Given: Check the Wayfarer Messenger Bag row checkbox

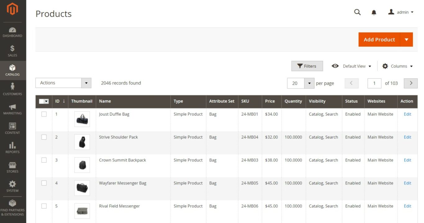Looking at the screenshot, I should point(44,183).
